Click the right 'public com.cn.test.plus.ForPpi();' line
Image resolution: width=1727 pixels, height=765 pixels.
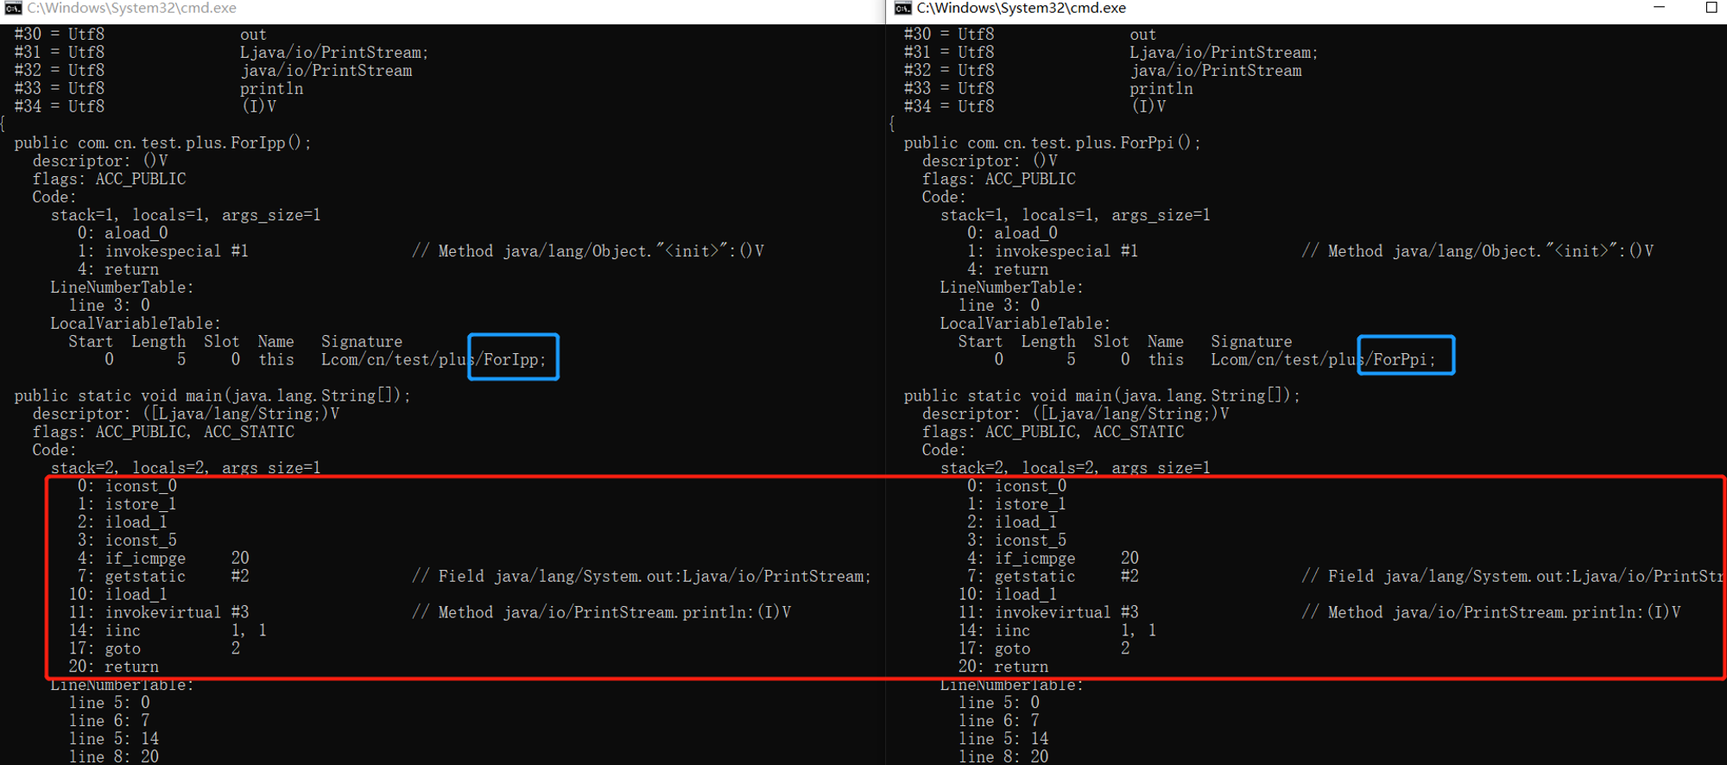(1052, 142)
